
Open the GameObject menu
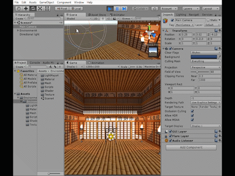tap(47, 2)
